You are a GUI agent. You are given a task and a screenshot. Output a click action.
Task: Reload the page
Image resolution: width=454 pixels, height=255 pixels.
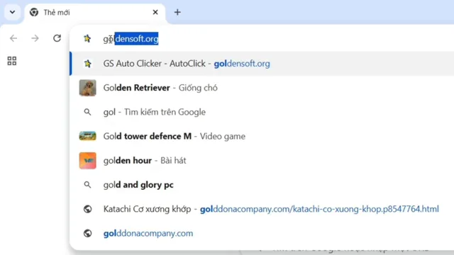click(x=57, y=38)
